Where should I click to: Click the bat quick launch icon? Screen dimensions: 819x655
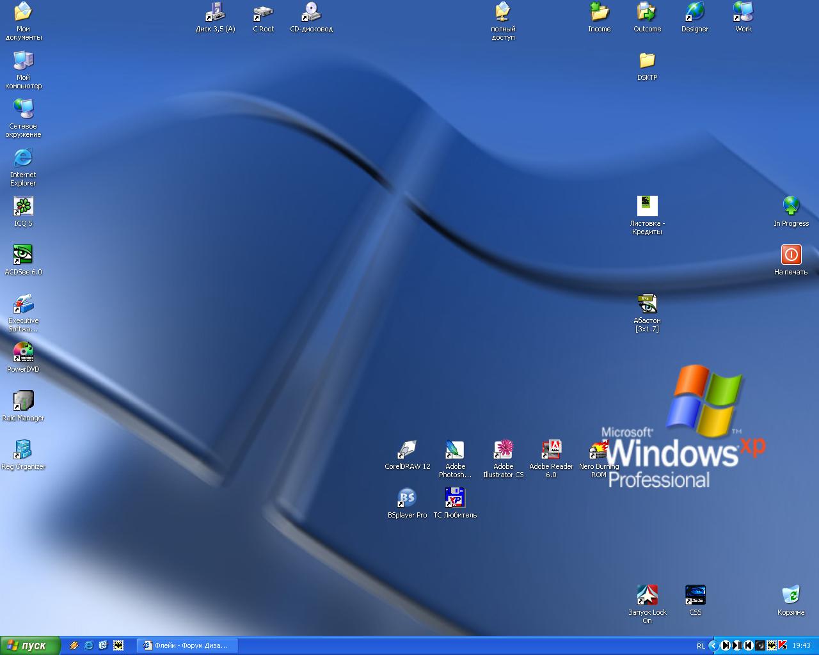pos(118,645)
